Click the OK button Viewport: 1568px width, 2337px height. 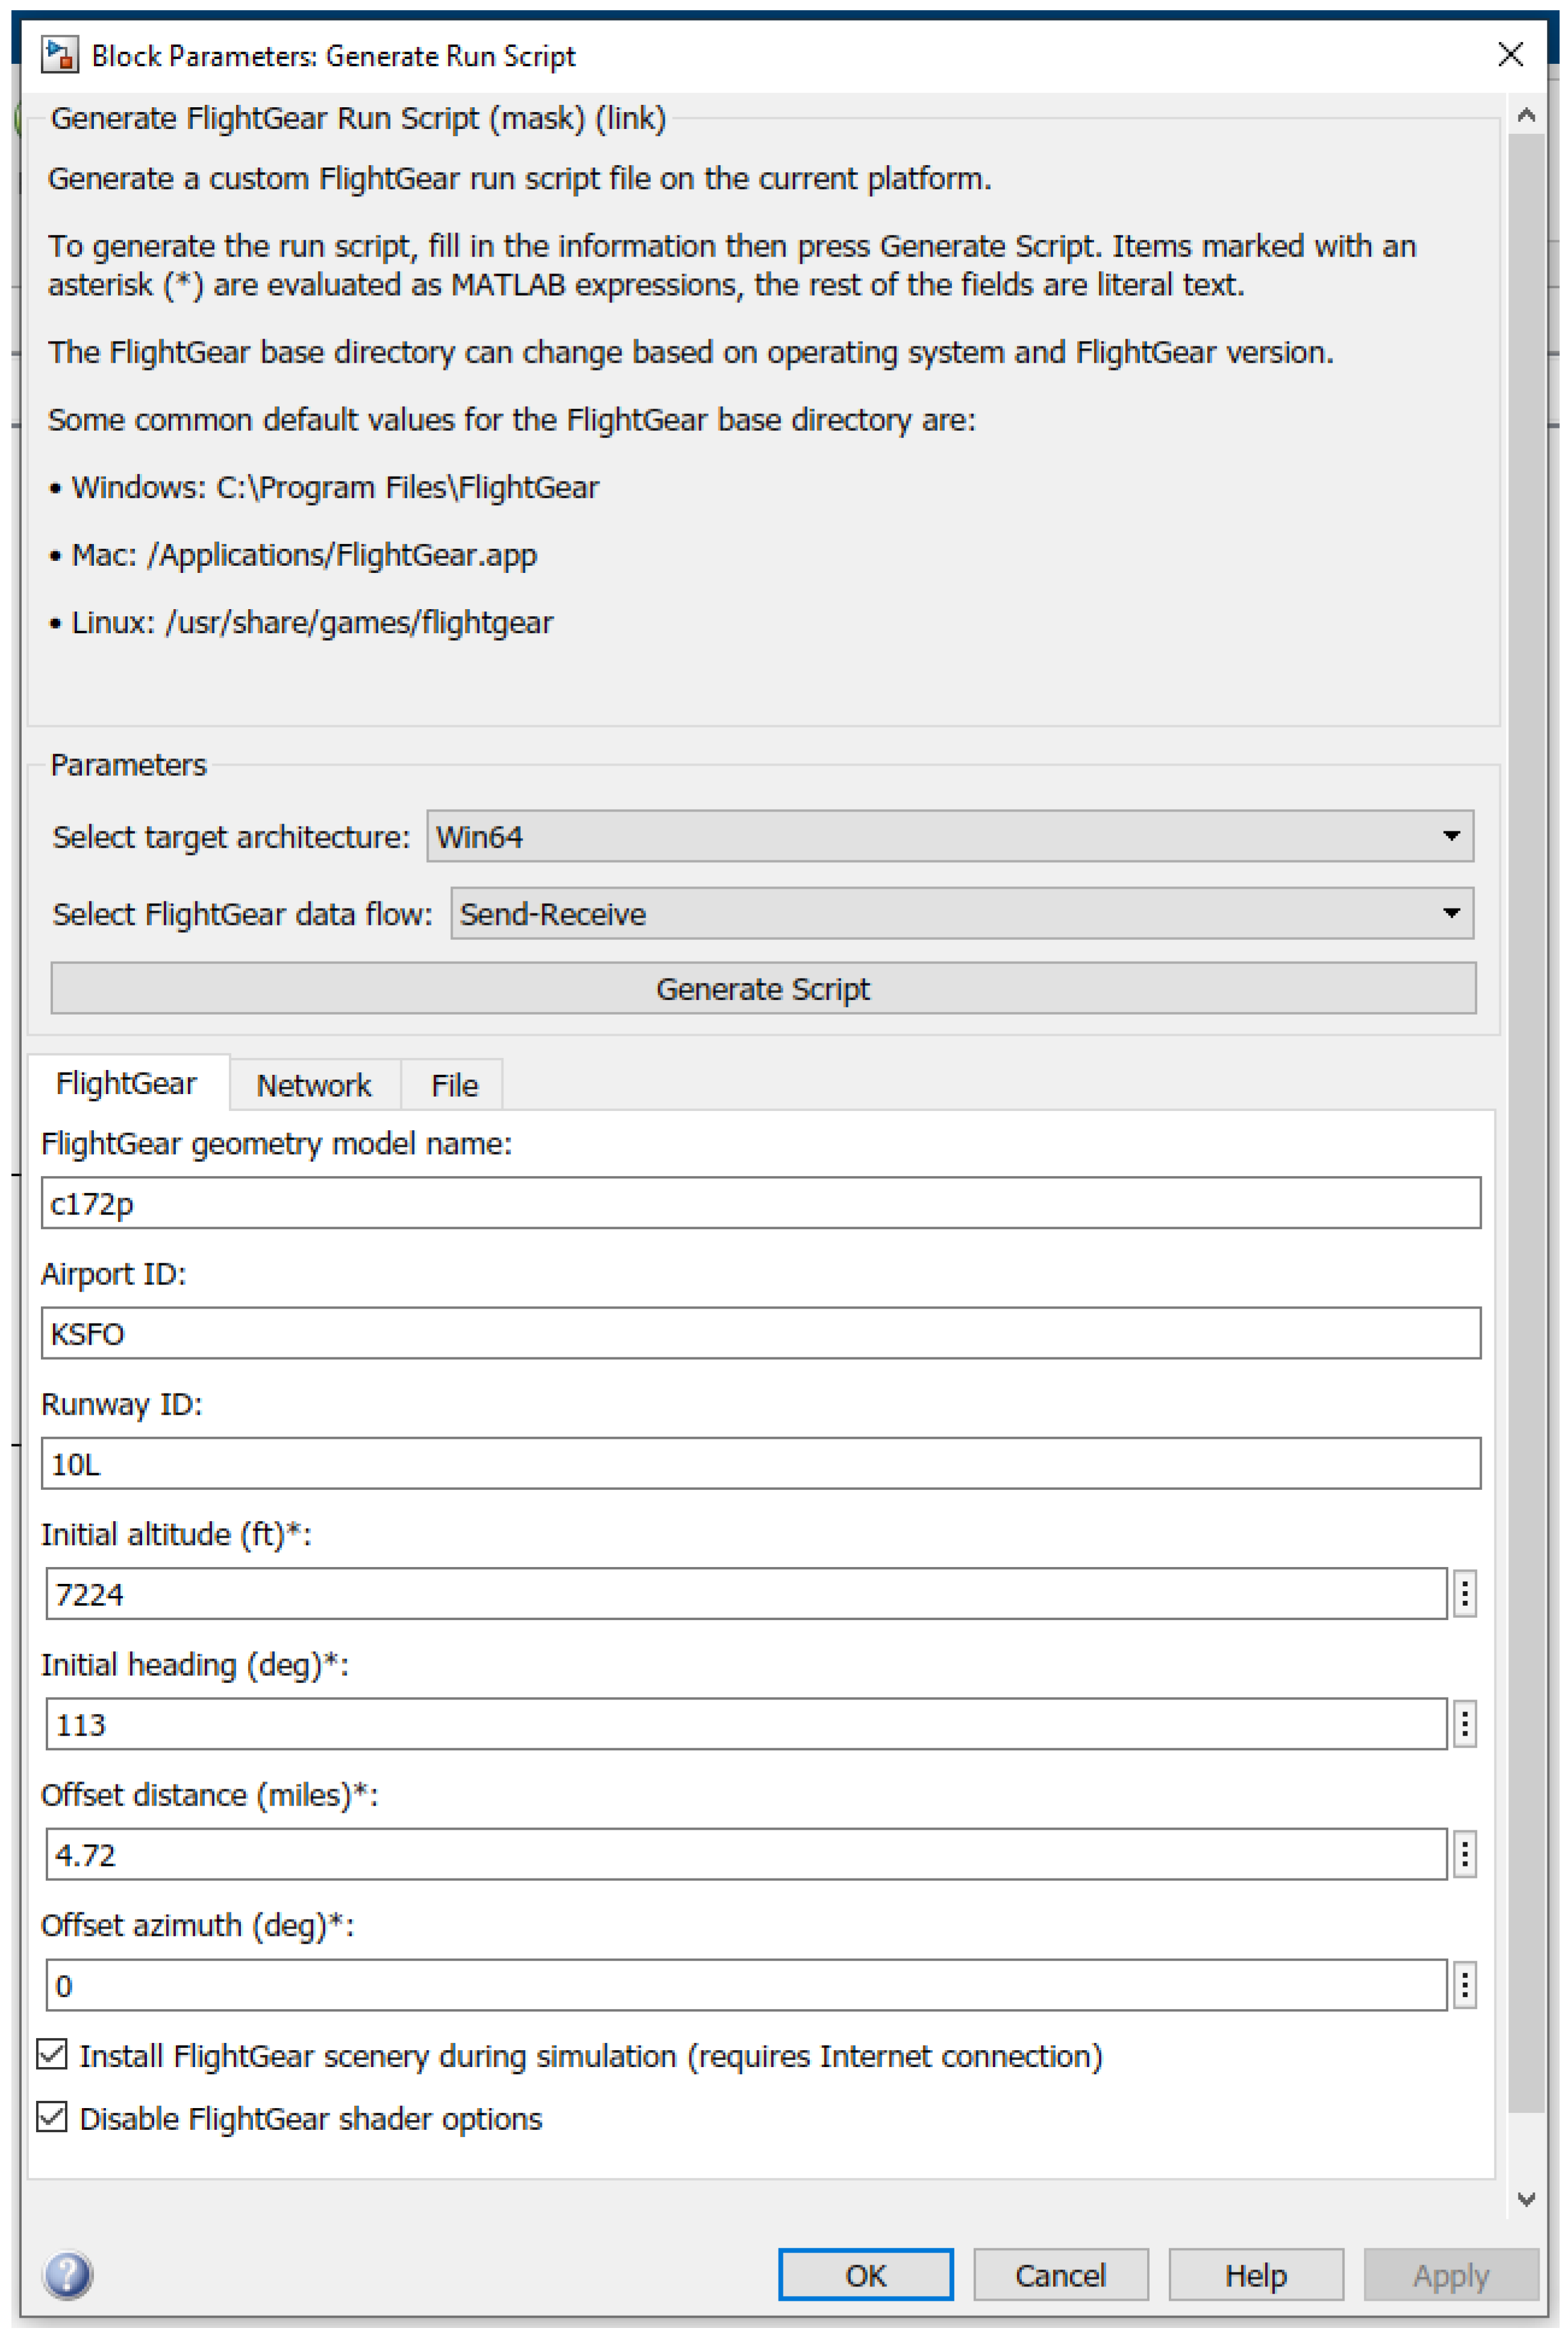coord(864,2274)
